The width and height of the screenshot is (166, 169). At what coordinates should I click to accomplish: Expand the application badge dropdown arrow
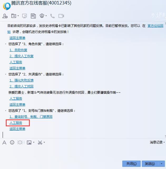pos(46,16)
